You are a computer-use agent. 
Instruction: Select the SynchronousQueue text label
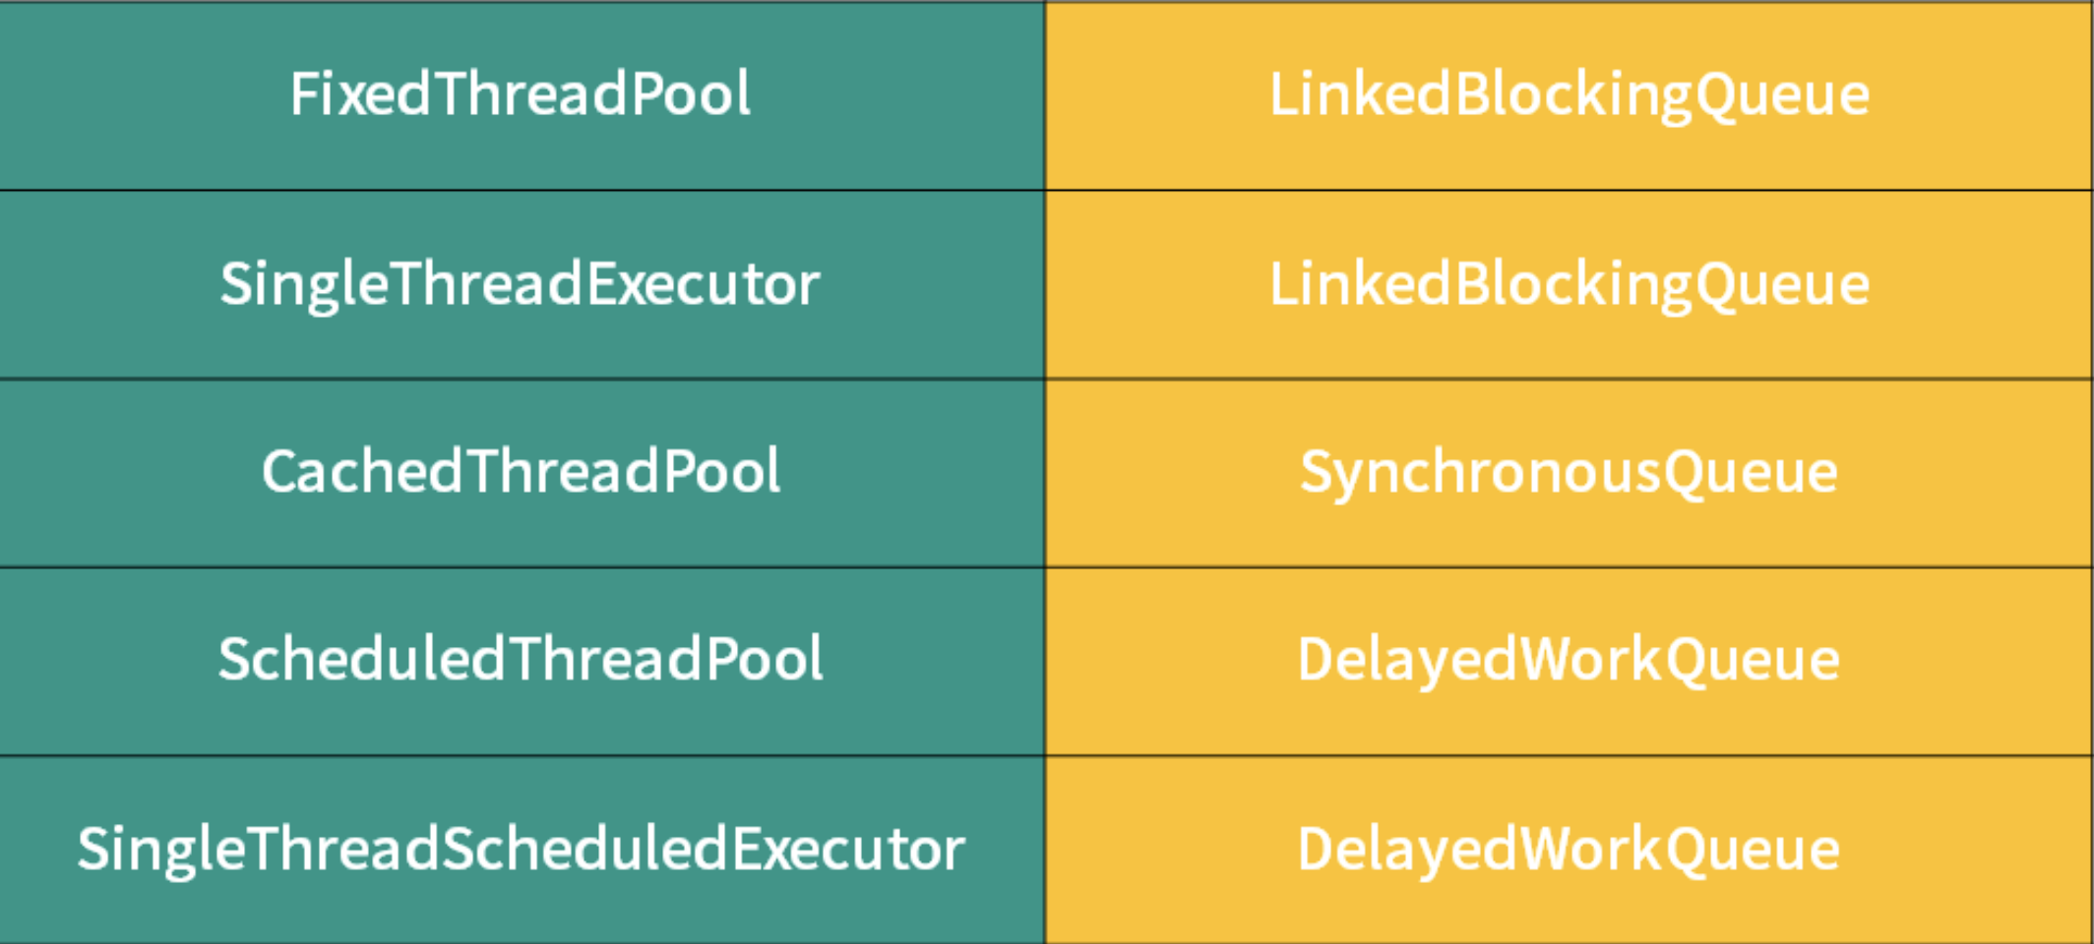pos(1570,474)
